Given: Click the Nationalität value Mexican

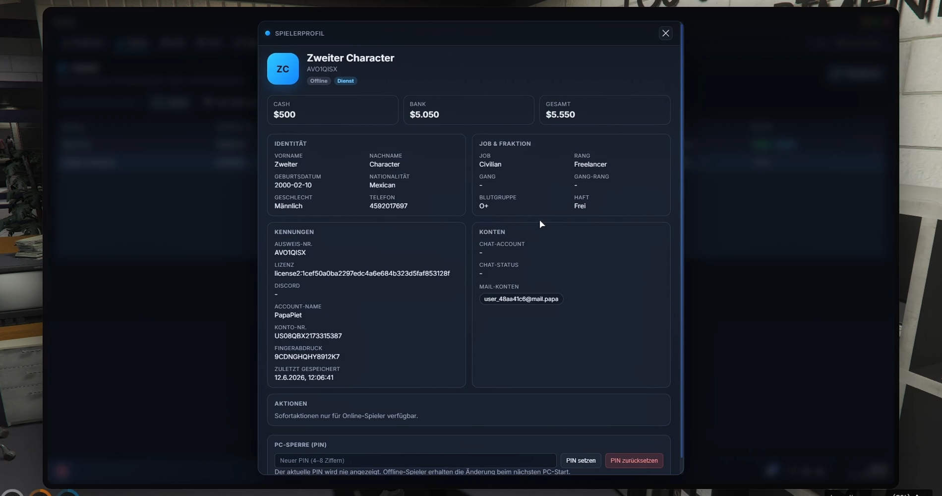Looking at the screenshot, I should click(382, 185).
